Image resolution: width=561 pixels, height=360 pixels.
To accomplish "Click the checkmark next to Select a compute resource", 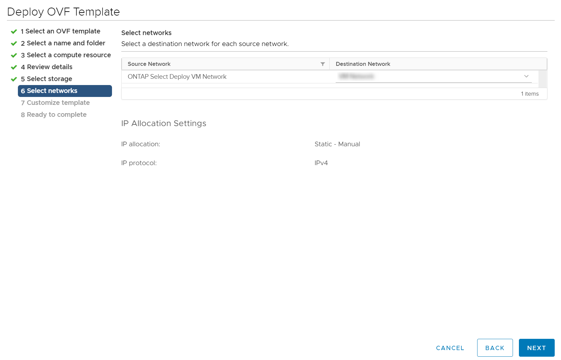I will 14,55.
